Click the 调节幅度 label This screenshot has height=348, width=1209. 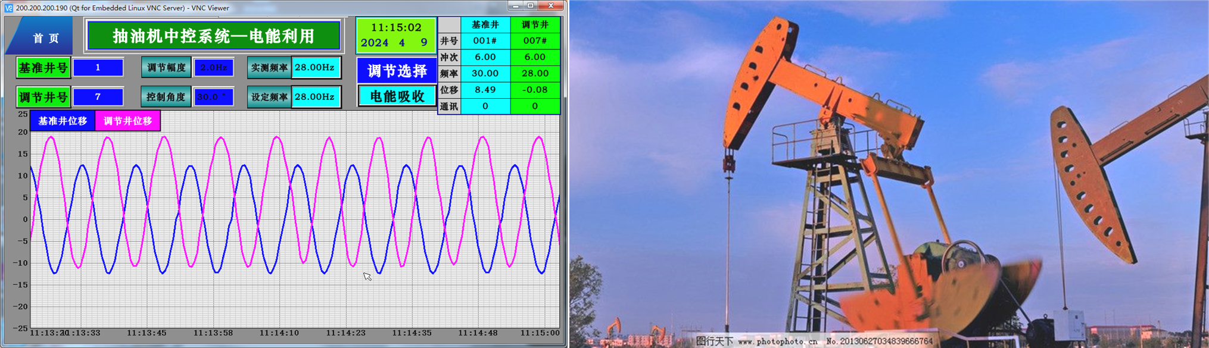166,68
